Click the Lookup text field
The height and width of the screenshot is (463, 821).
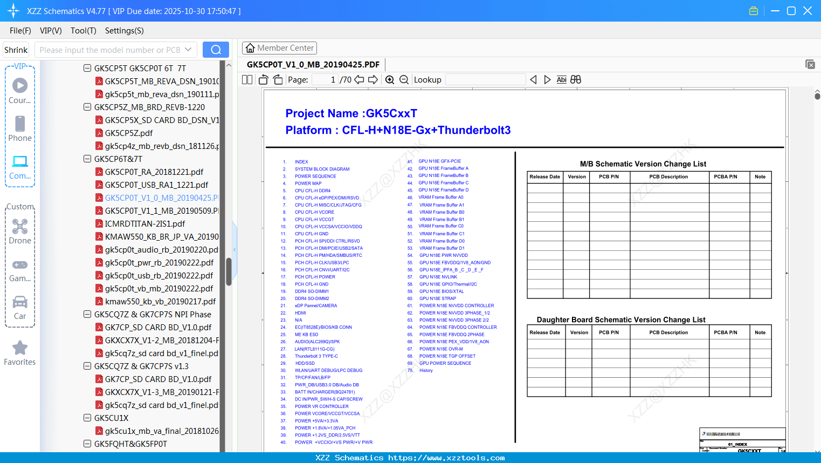[486, 80]
